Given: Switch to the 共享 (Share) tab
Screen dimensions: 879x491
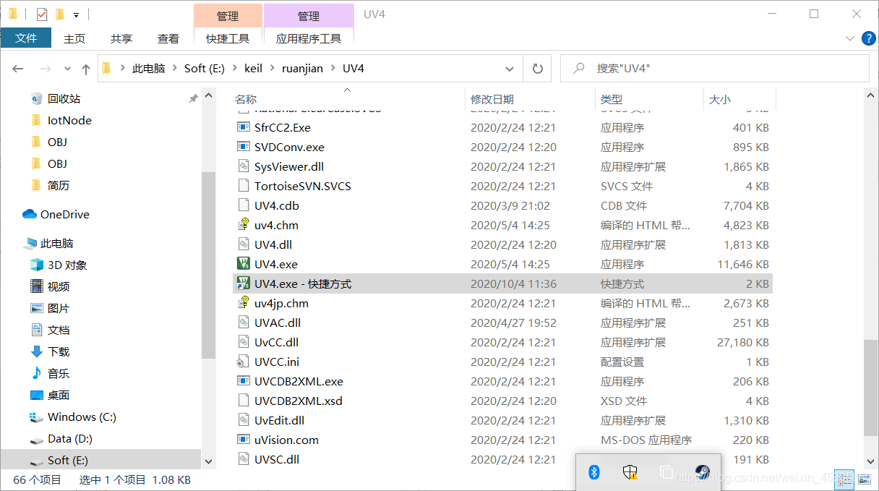Looking at the screenshot, I should pos(121,38).
